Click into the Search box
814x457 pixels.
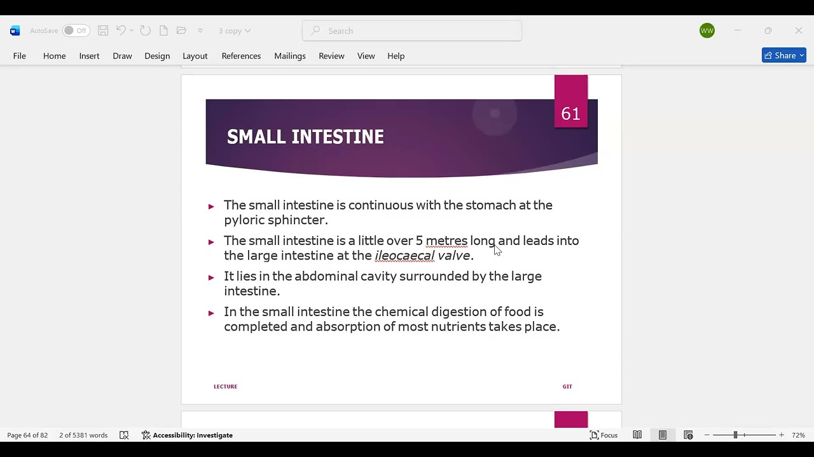[412, 30]
